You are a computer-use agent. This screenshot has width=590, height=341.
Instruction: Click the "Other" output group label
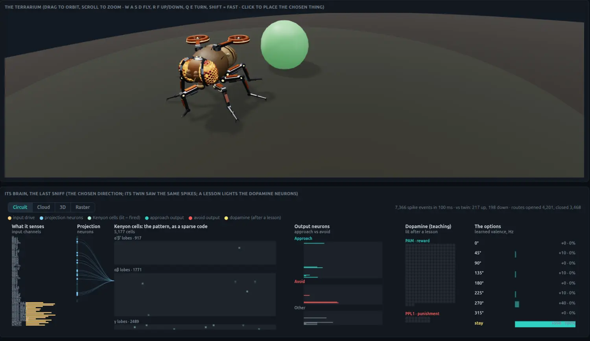tap(300, 308)
